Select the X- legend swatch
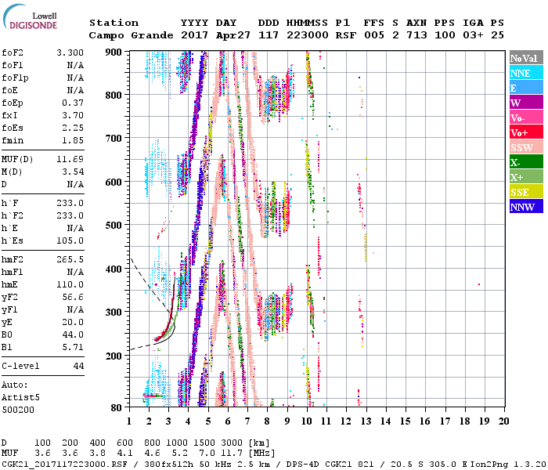The width and height of the screenshot is (548, 470). pyautogui.click(x=526, y=162)
